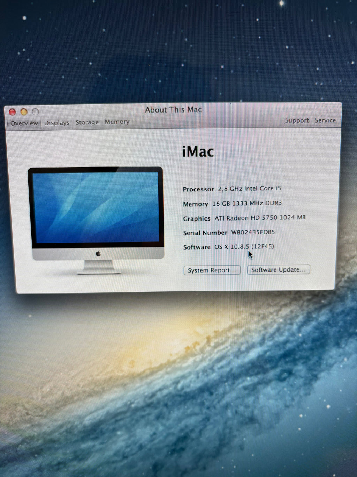Close the About This Mac window

point(12,112)
